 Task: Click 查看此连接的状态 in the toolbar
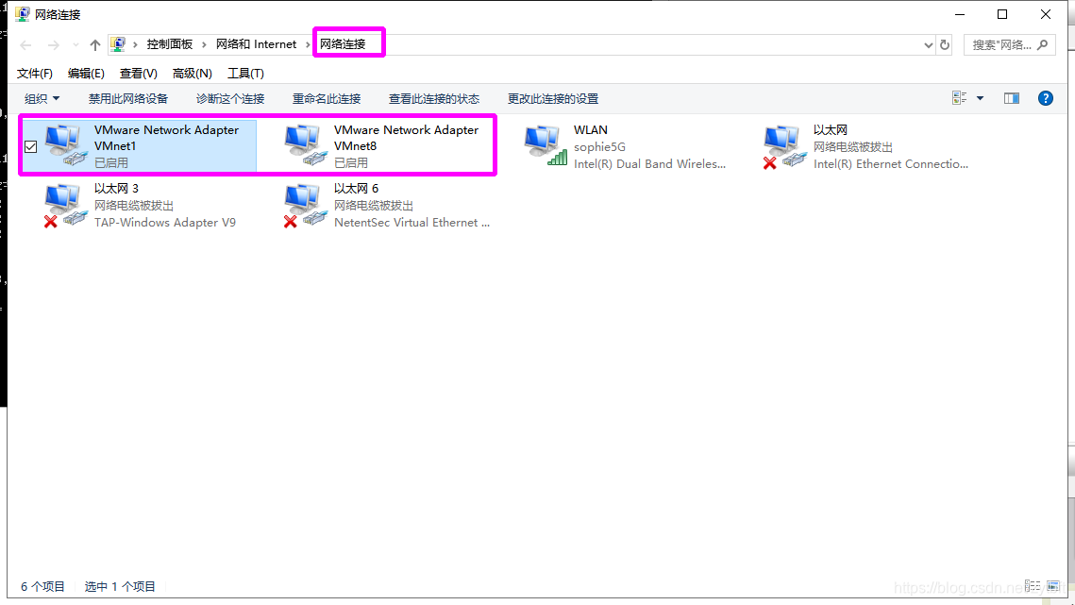point(434,99)
